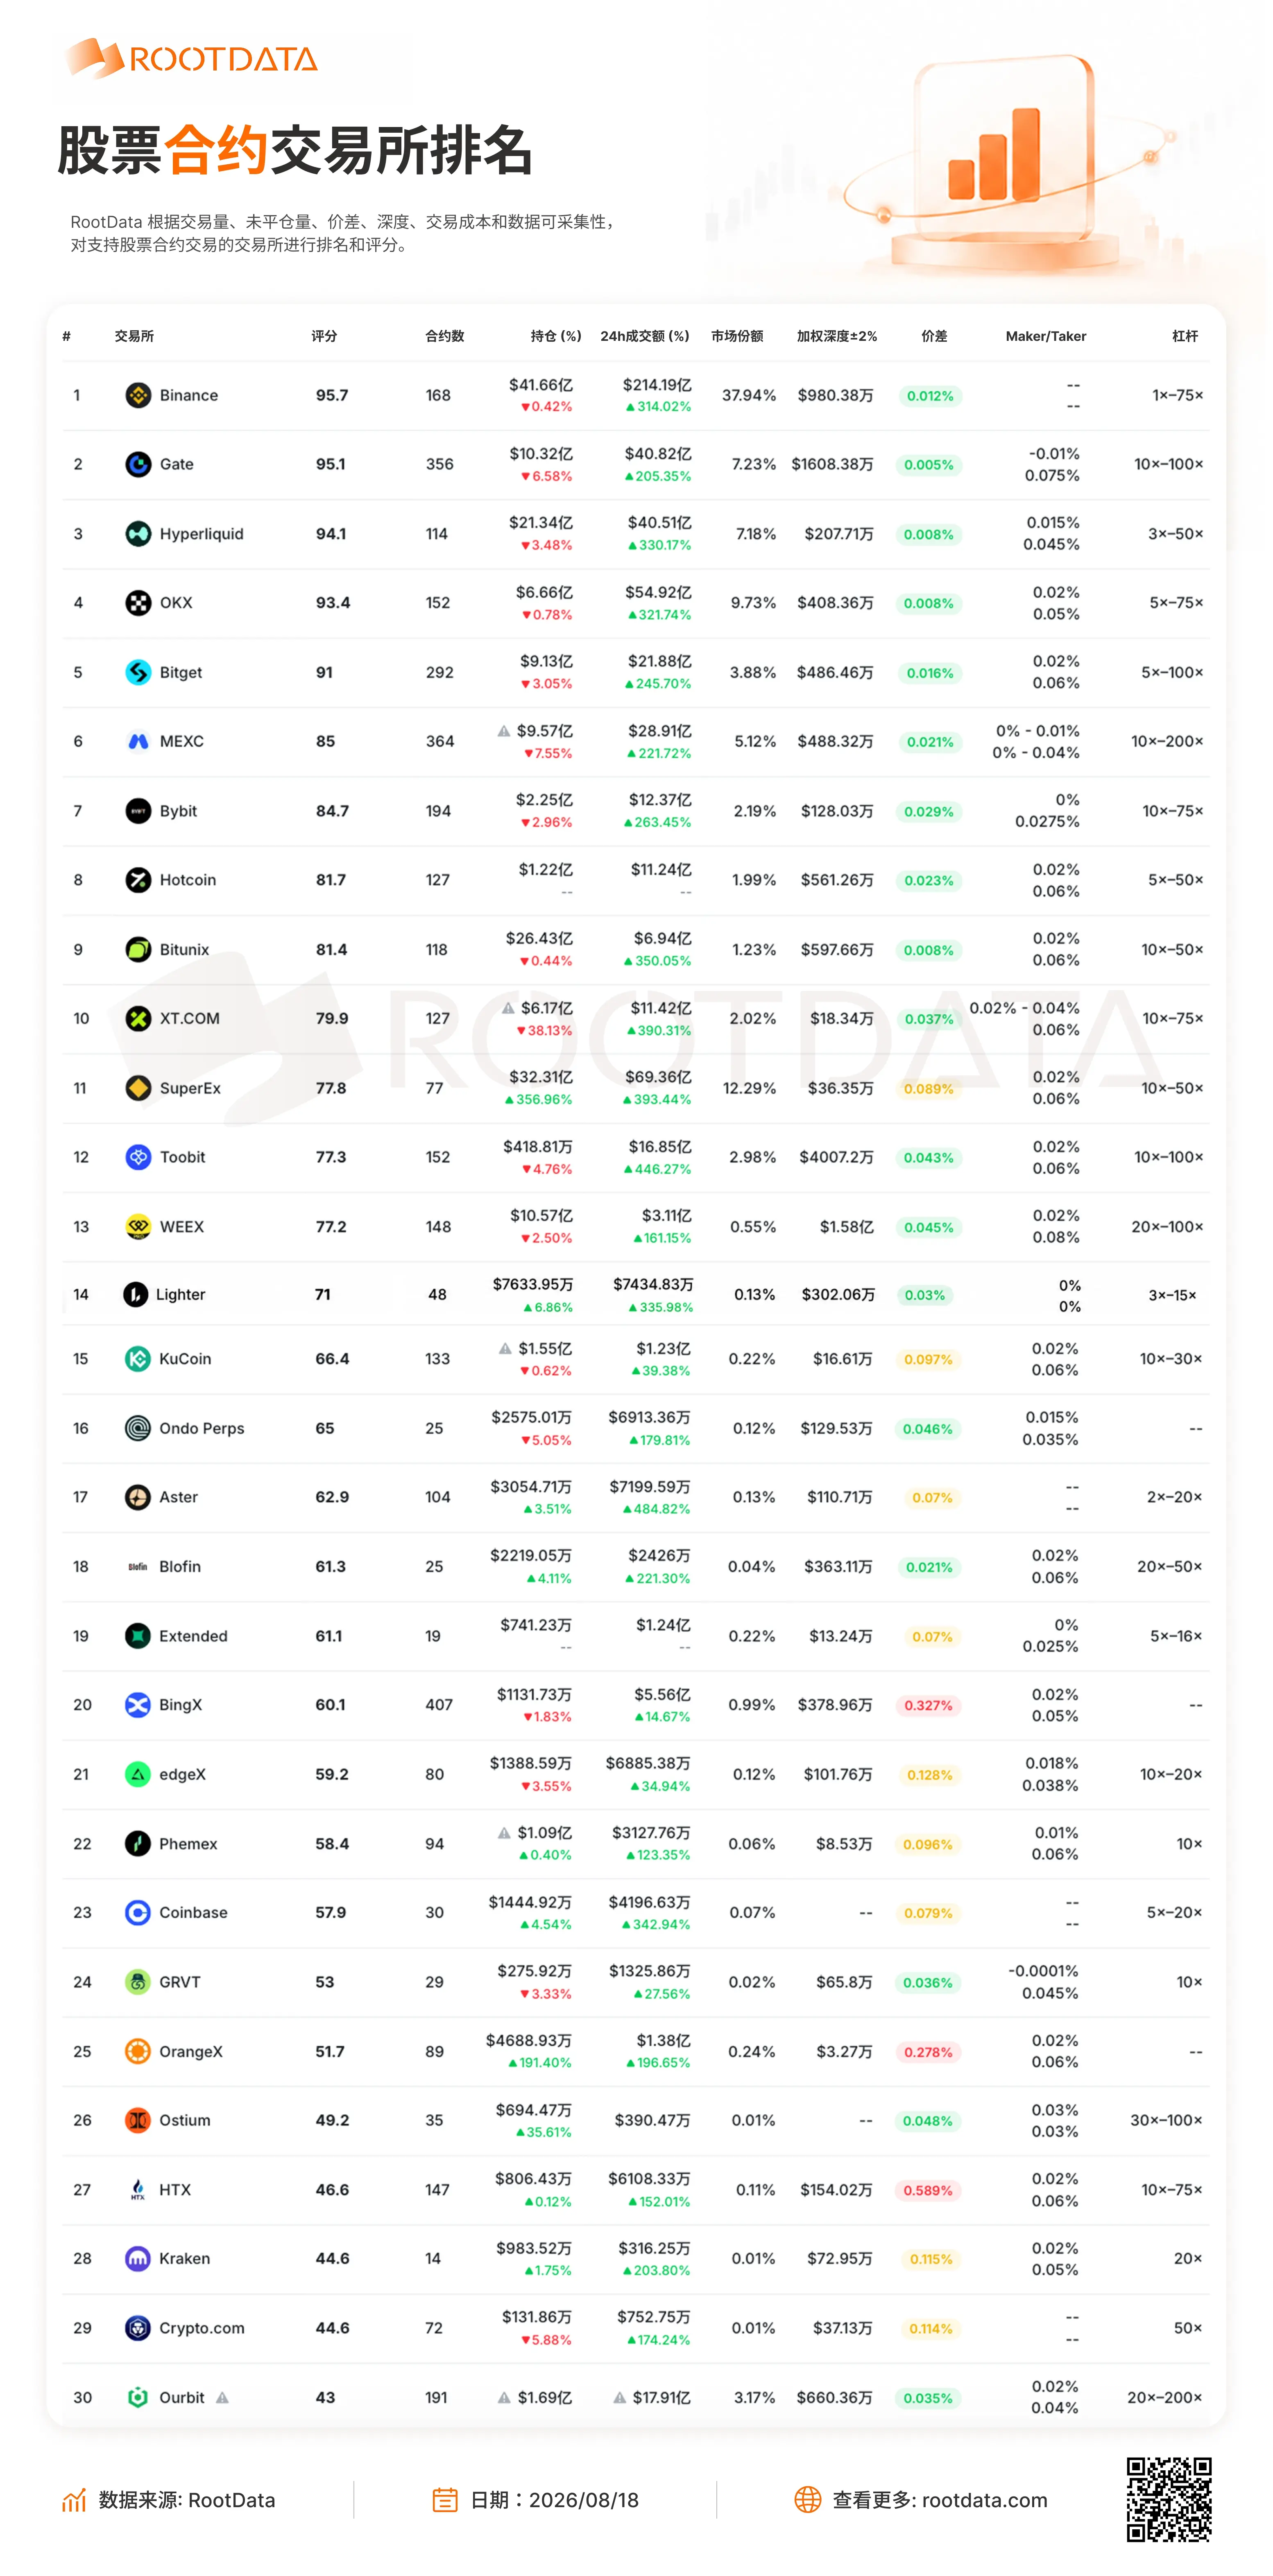The height and width of the screenshot is (2576, 1273).
Task: Click the Bitunix logo icon
Action: [138, 949]
